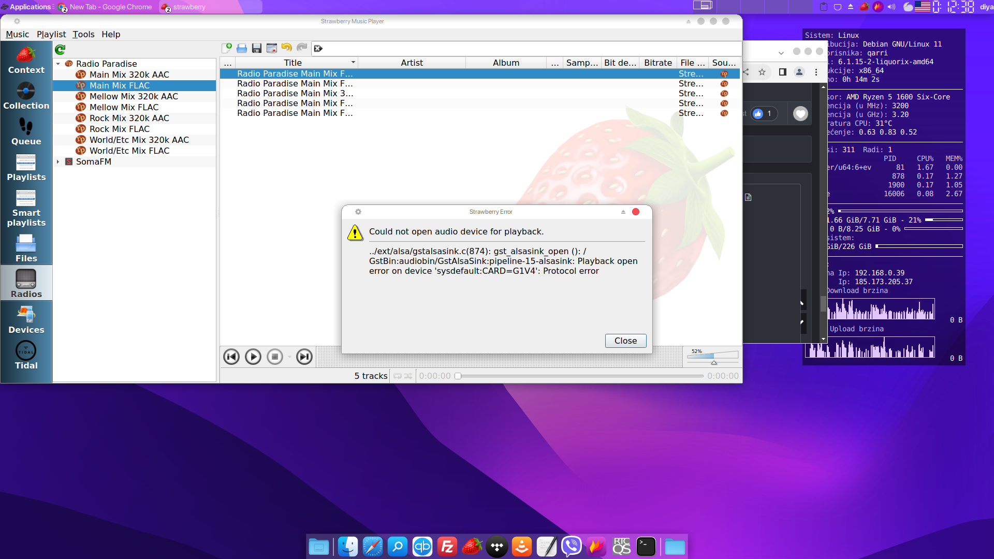Open the Context sidebar tab

pos(26,61)
